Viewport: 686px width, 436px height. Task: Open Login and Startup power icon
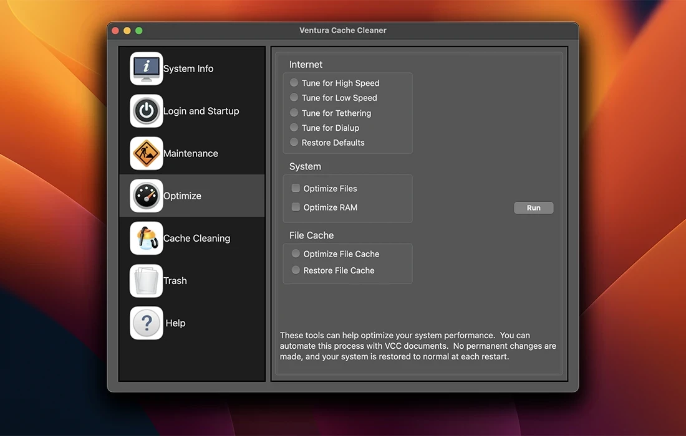pos(147,111)
